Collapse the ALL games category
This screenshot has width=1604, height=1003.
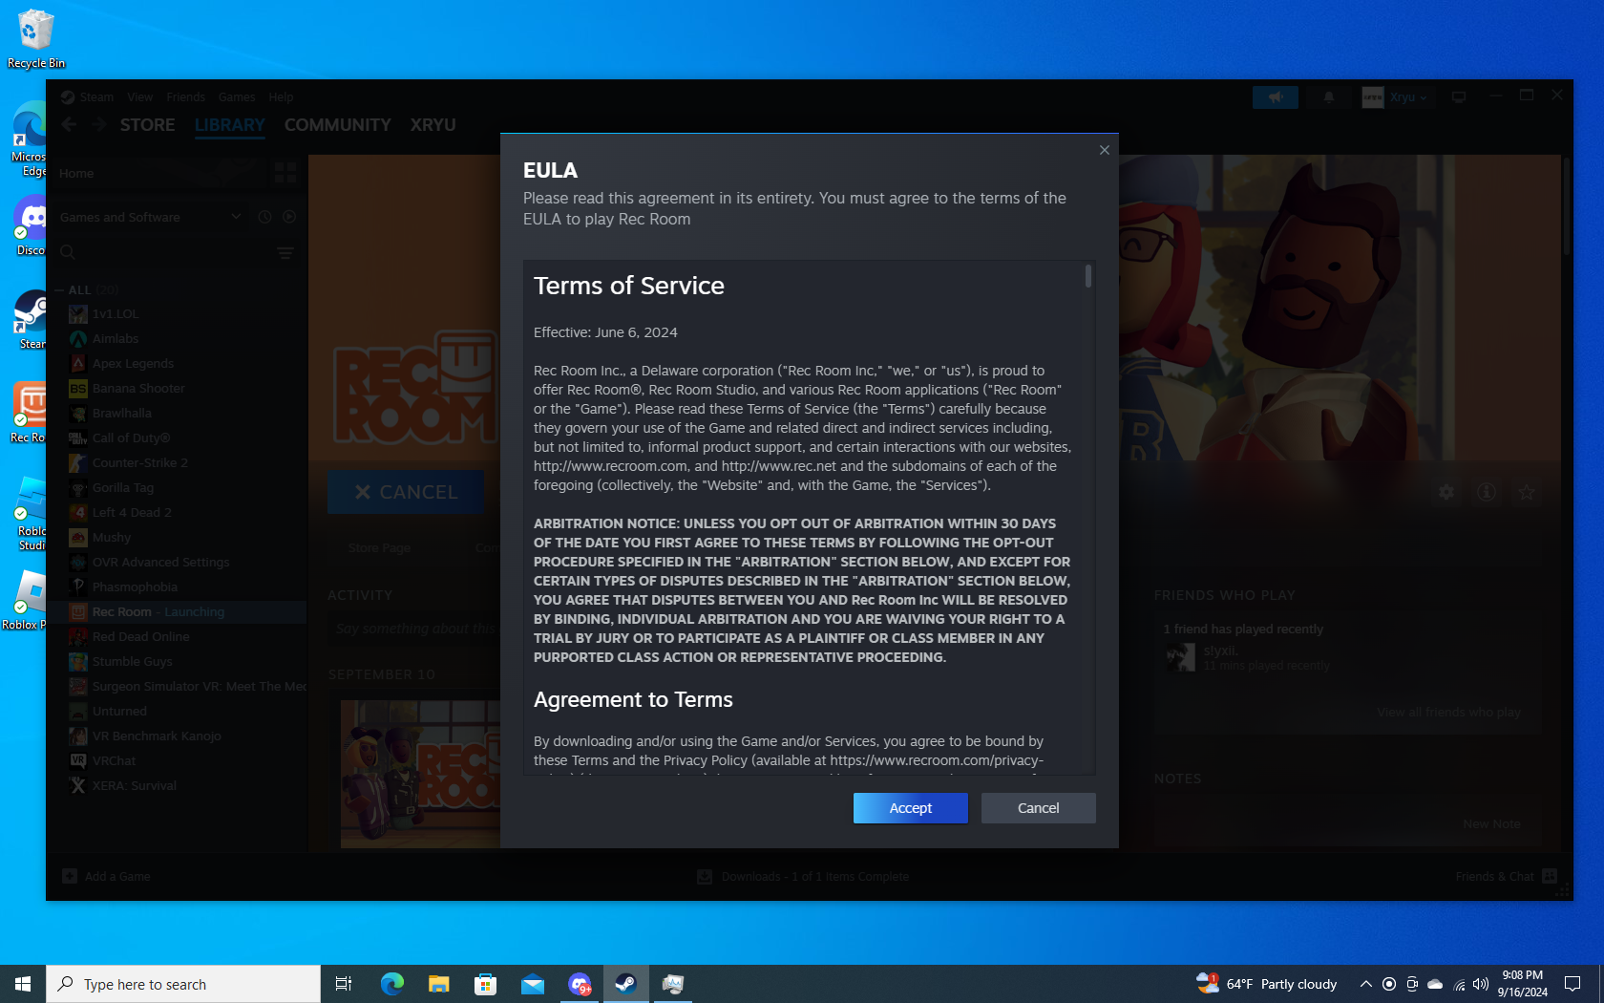tap(60, 289)
